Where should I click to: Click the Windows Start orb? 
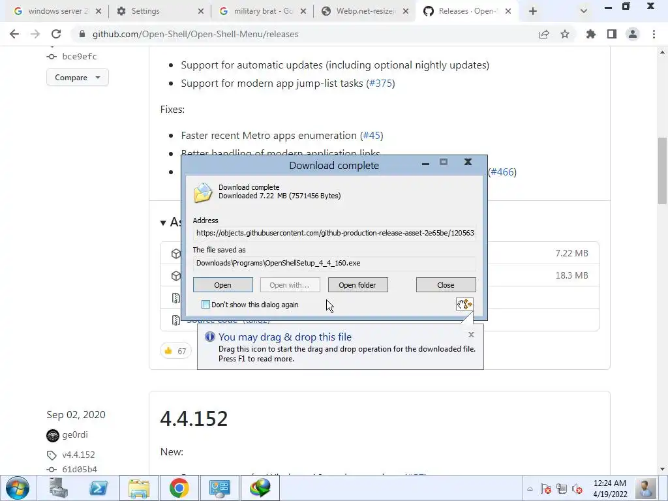pos(18,488)
